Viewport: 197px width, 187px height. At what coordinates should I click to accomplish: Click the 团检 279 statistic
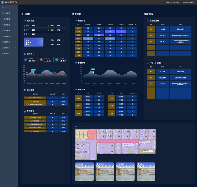[x=54, y=45]
